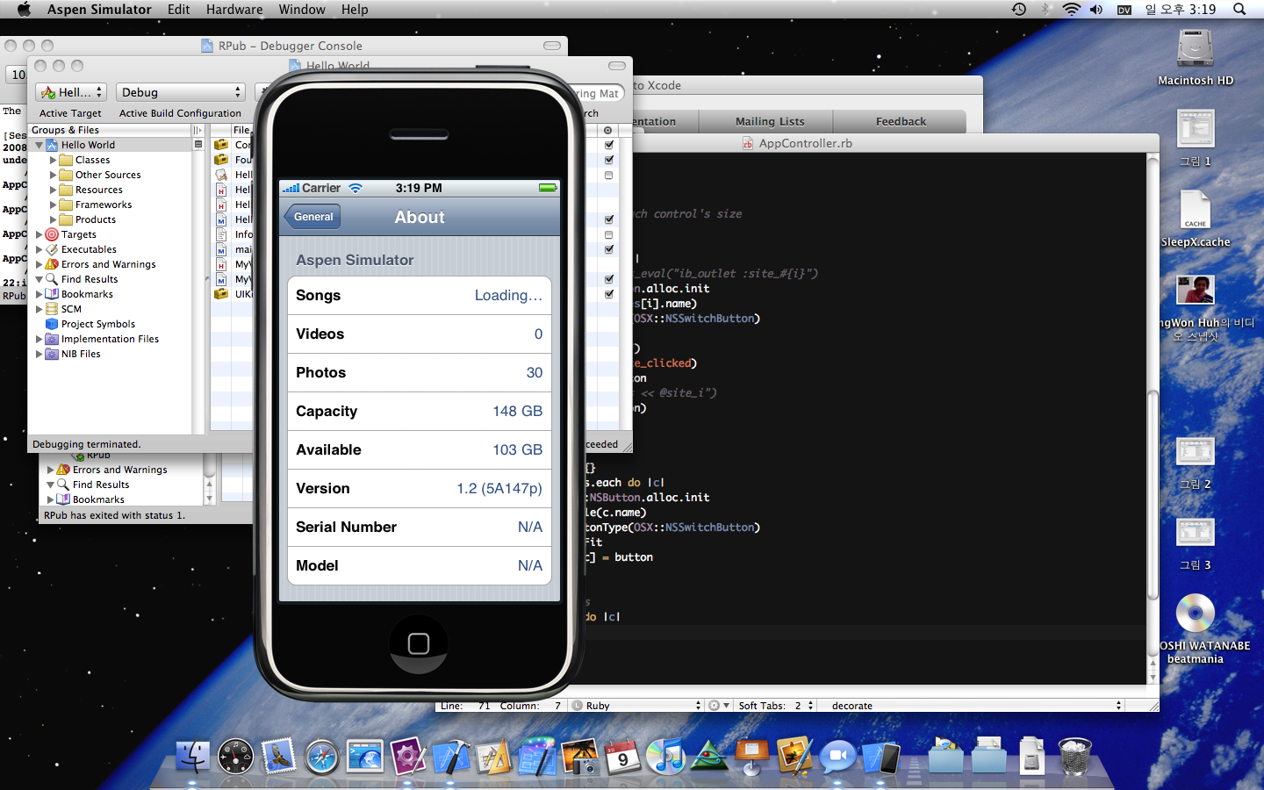Viewport: 1264px width, 790px height.
Task: Click the iPhone battery indicator icon
Action: click(548, 188)
